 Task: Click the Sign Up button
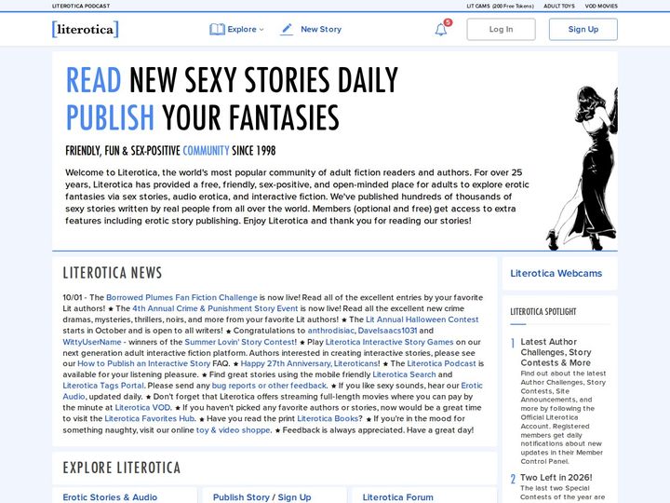[x=583, y=29]
